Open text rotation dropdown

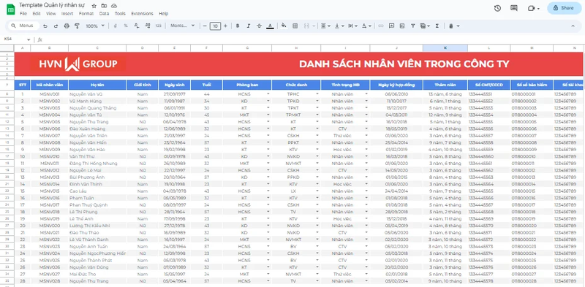click(366, 26)
